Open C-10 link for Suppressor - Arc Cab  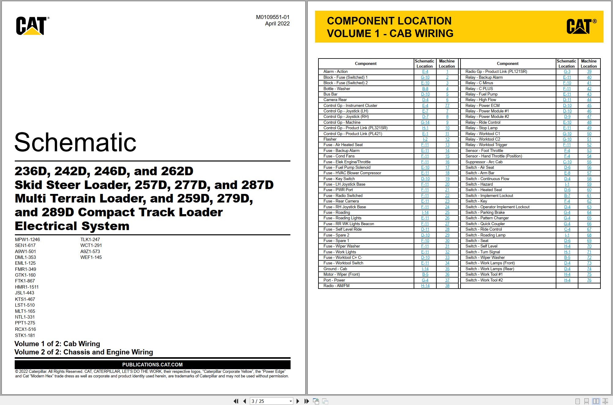pos(567,162)
